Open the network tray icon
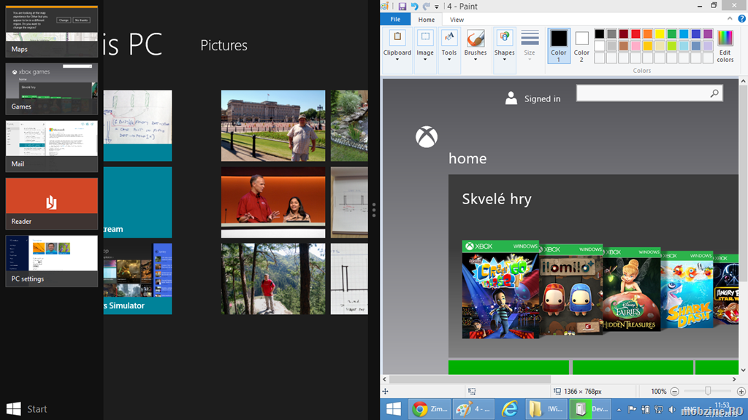Screen dimensions: 748x420 pyautogui.click(x=659, y=410)
